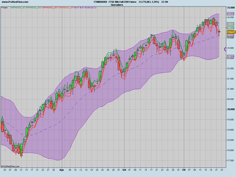The image size is (236, 177).
Task: Click the 20.500 price axis label
Action: coord(231,99)
